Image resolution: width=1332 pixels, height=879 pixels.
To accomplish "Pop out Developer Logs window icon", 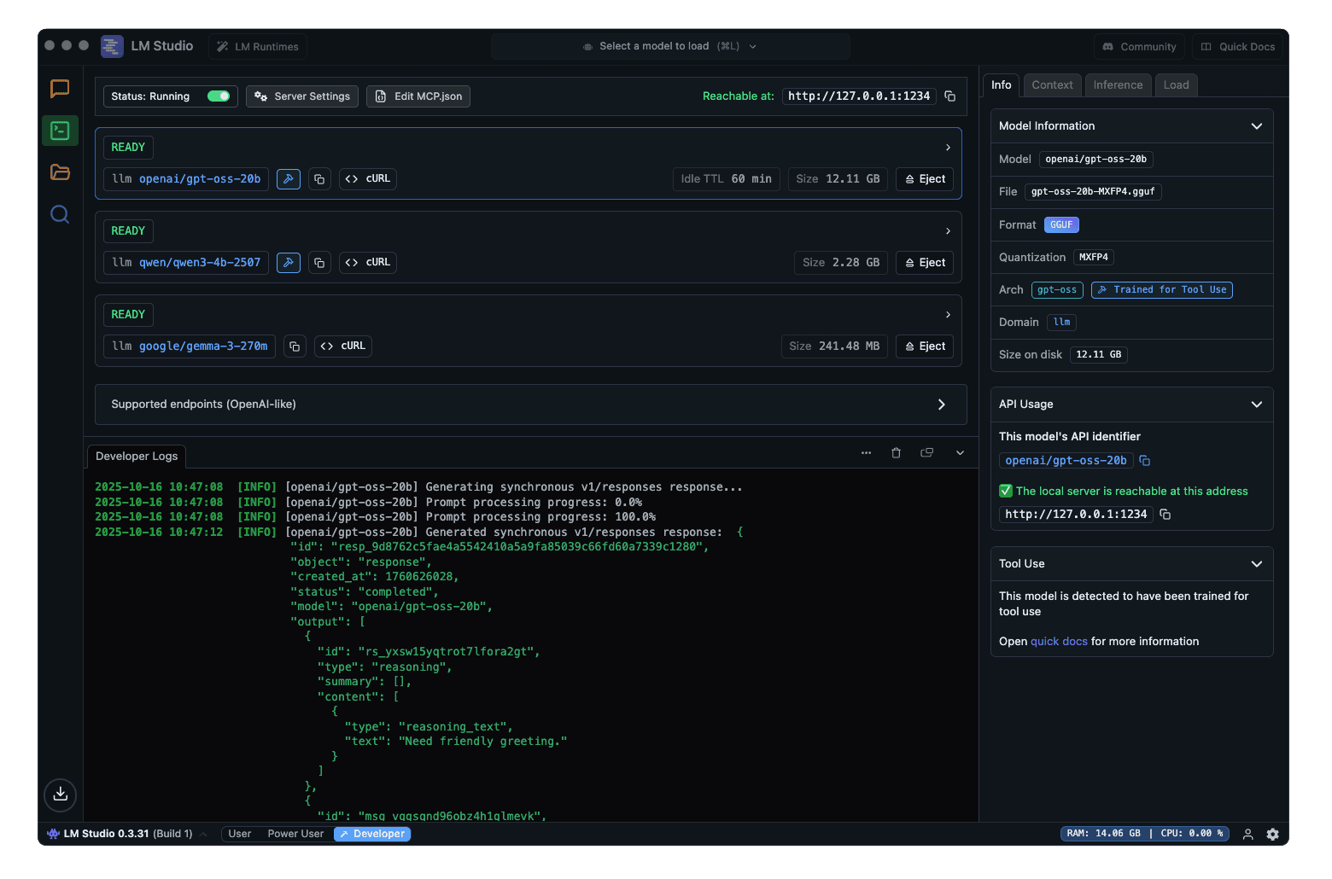I will coord(926,453).
